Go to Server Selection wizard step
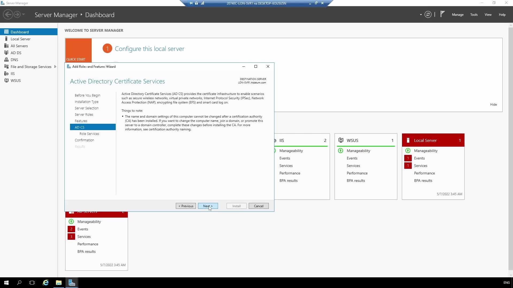Screen dimensions: 513x288 87,108
